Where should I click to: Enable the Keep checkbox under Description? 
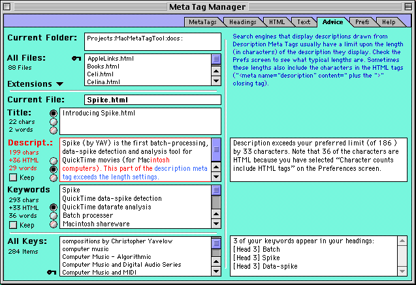coord(13,177)
